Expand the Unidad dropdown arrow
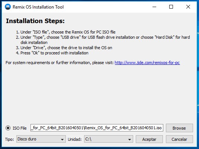The width and height of the screenshot is (199, 149). click(x=129, y=139)
